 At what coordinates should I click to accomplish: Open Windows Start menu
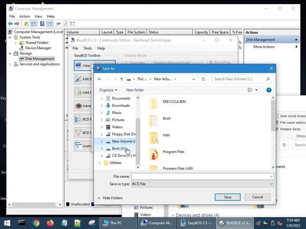tap(7, 223)
